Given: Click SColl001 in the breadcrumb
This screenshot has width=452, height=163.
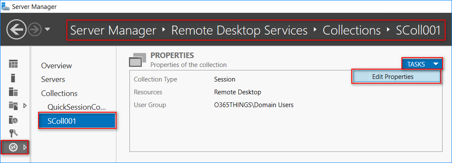Looking at the screenshot, I should click(x=418, y=30).
